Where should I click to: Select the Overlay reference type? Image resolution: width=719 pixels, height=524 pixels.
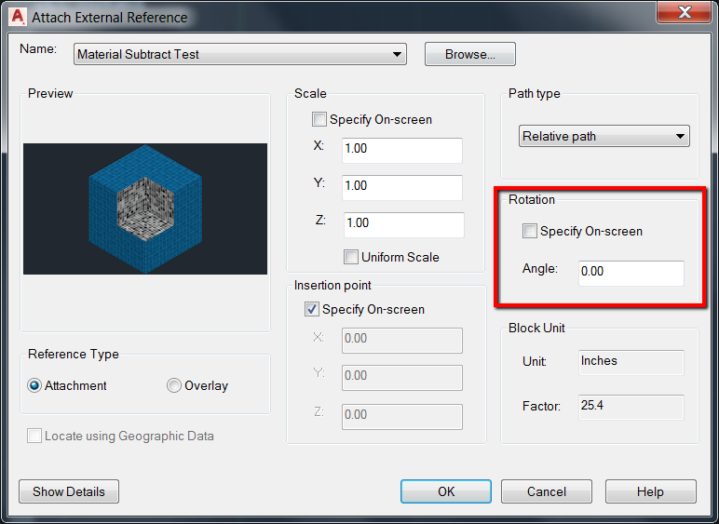[x=174, y=385]
